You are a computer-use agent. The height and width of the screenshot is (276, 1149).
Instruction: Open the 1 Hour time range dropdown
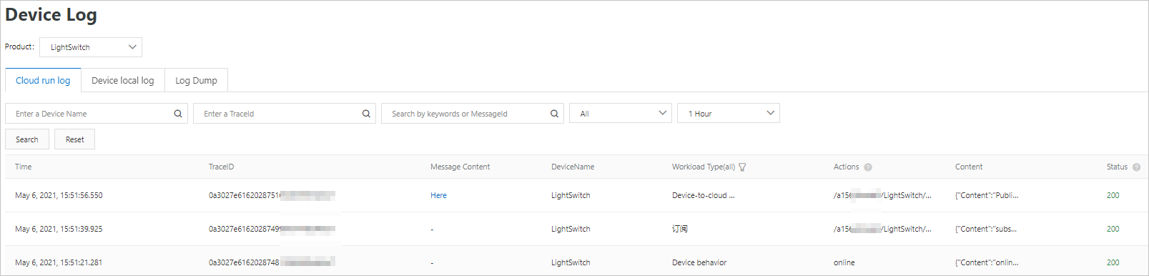tap(729, 113)
